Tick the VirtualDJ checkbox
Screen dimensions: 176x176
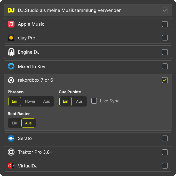(165, 166)
